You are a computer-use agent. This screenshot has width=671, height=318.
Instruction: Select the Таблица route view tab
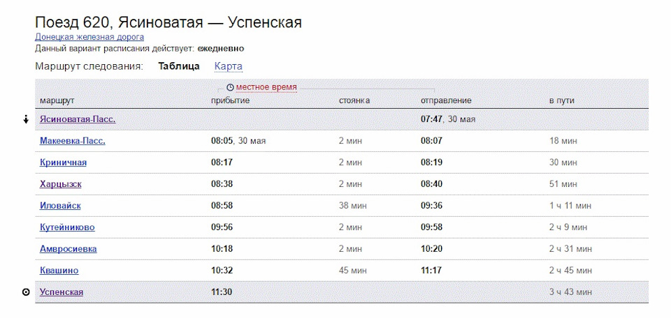tap(179, 66)
